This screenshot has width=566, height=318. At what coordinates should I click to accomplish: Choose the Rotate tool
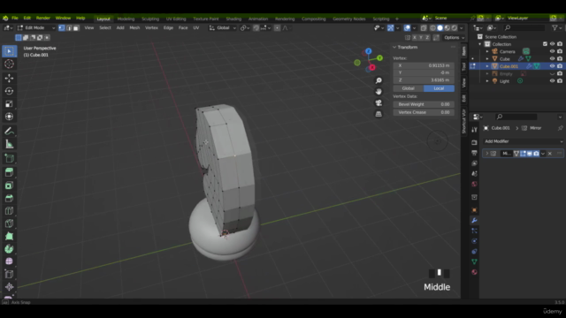pyautogui.click(x=9, y=91)
